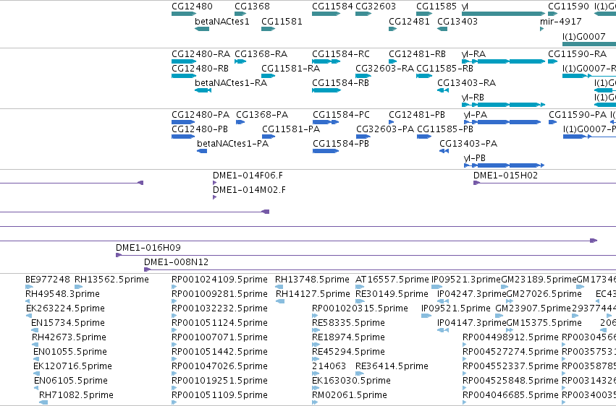
Task: Click EST label BE977248
Action: coord(48,280)
